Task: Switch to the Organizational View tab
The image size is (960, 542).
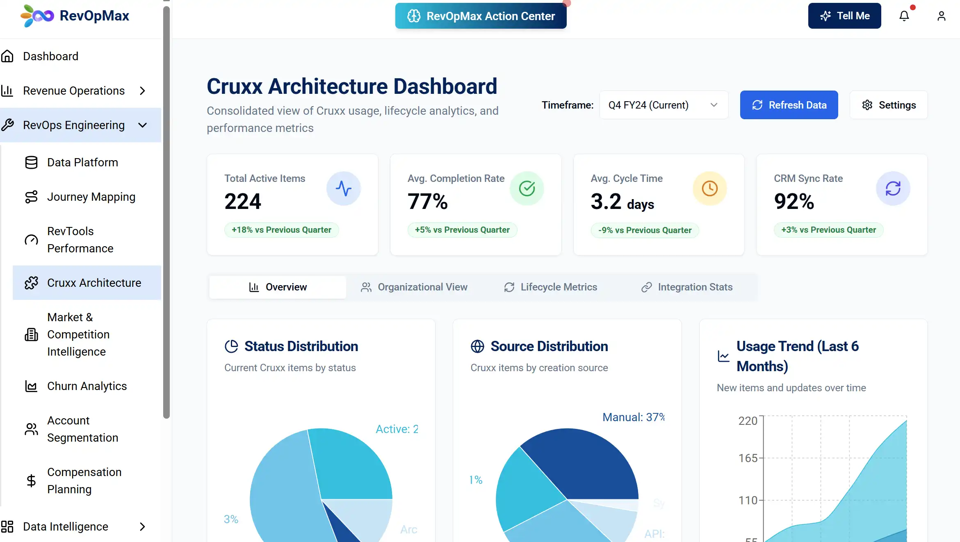Action: (414, 287)
